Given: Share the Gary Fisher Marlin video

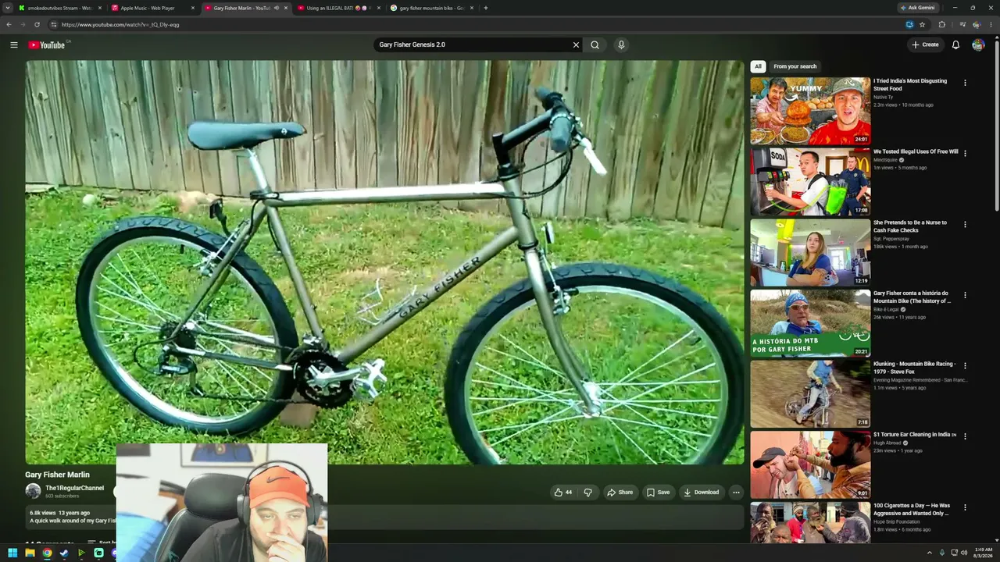Looking at the screenshot, I should pyautogui.click(x=620, y=493).
